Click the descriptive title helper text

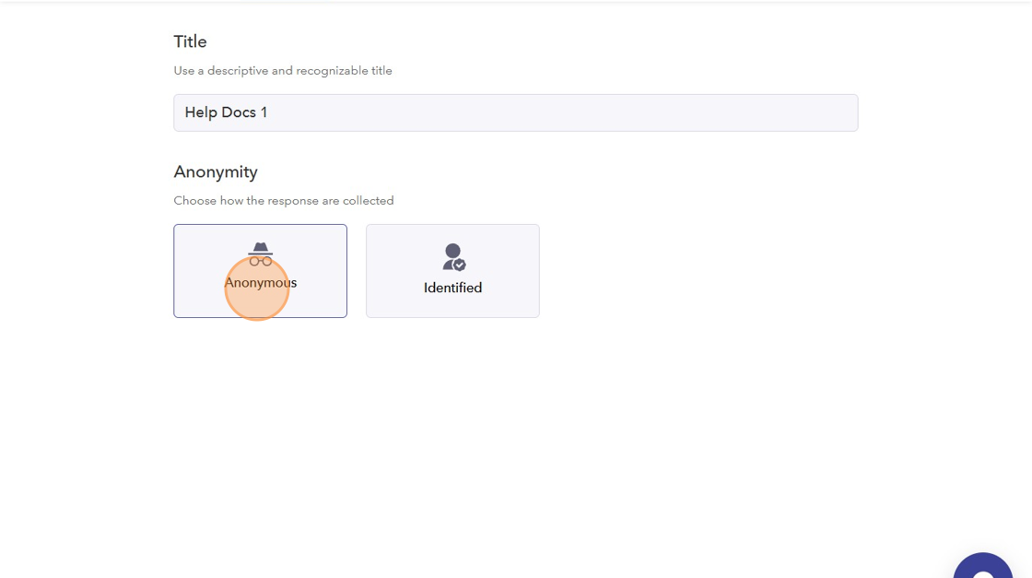[x=283, y=70]
